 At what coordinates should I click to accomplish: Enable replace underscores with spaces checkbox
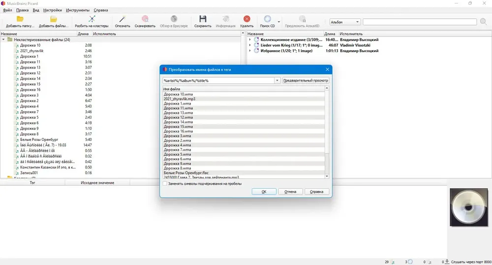(165, 184)
